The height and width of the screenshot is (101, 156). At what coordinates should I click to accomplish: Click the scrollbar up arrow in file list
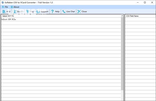pos(122,16)
